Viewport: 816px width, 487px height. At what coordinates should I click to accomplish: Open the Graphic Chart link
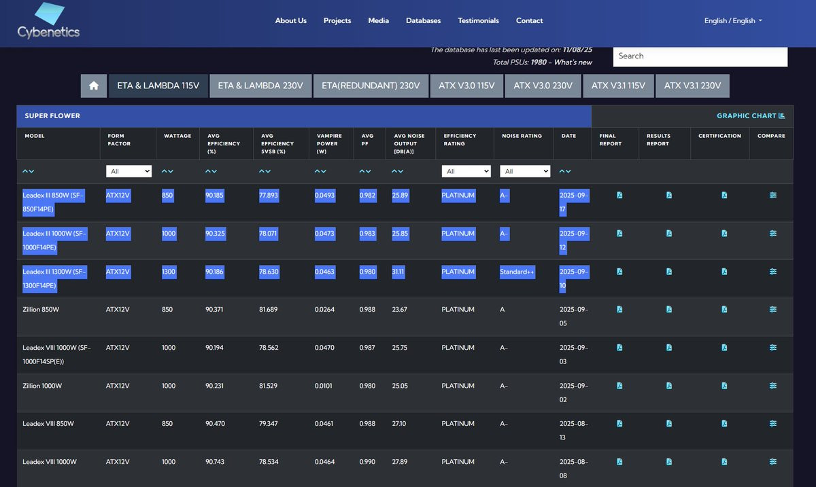tap(751, 116)
